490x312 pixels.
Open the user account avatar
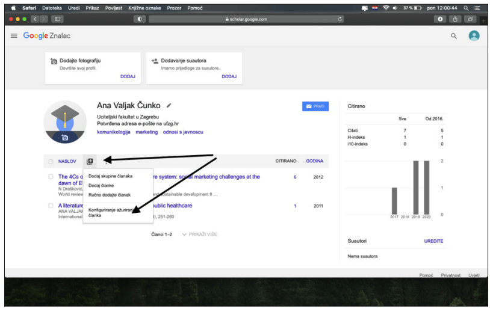pos(474,36)
